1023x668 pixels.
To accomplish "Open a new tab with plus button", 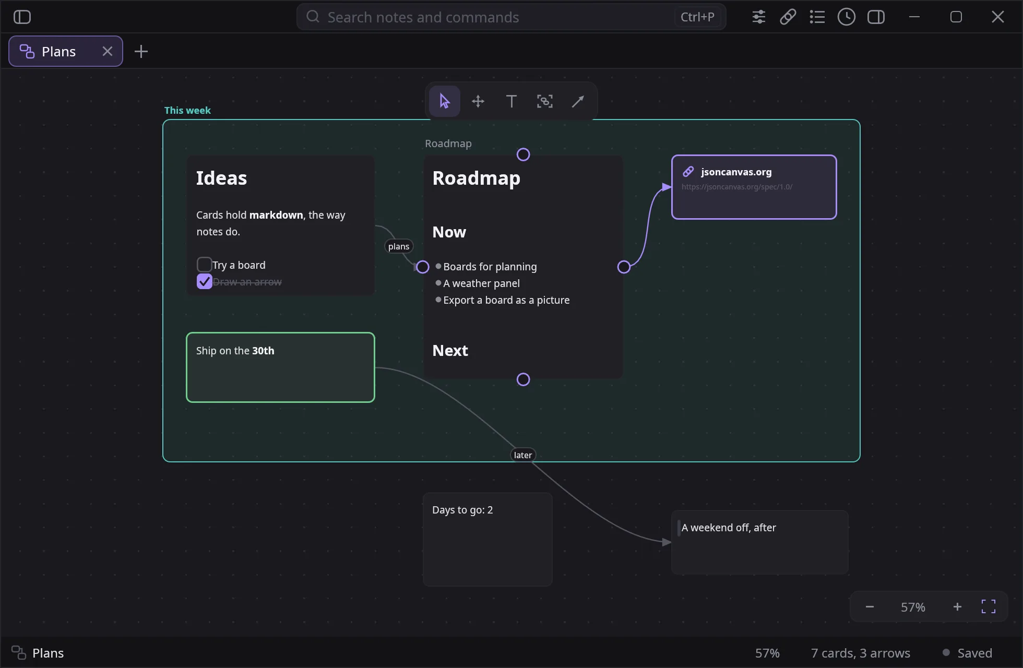I will pyautogui.click(x=141, y=51).
